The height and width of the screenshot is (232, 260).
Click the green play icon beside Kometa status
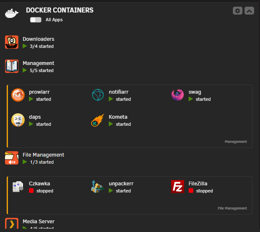click(x=111, y=124)
